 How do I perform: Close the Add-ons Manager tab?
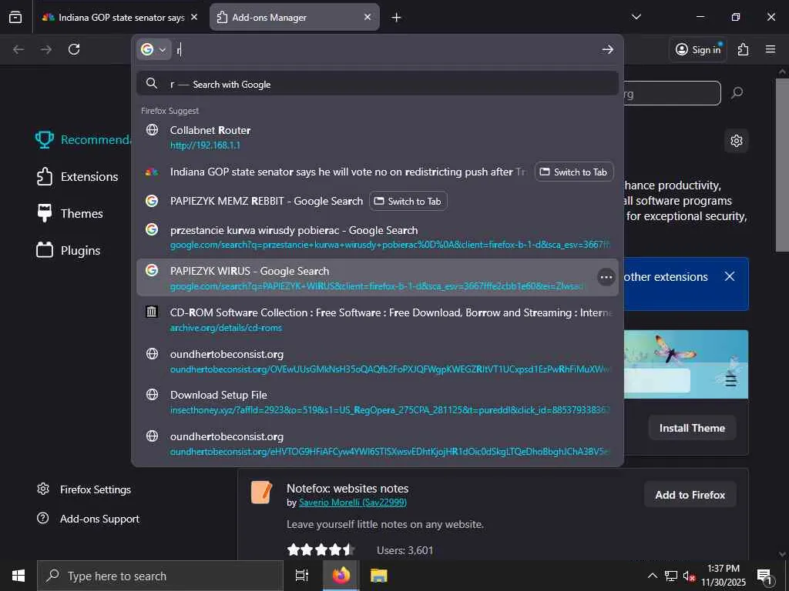click(368, 17)
